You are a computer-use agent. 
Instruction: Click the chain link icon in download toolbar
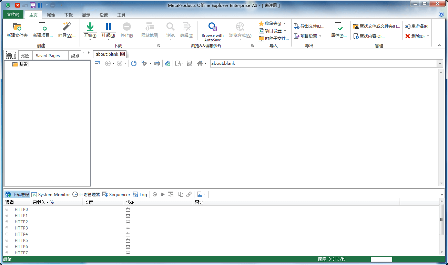[189, 194]
